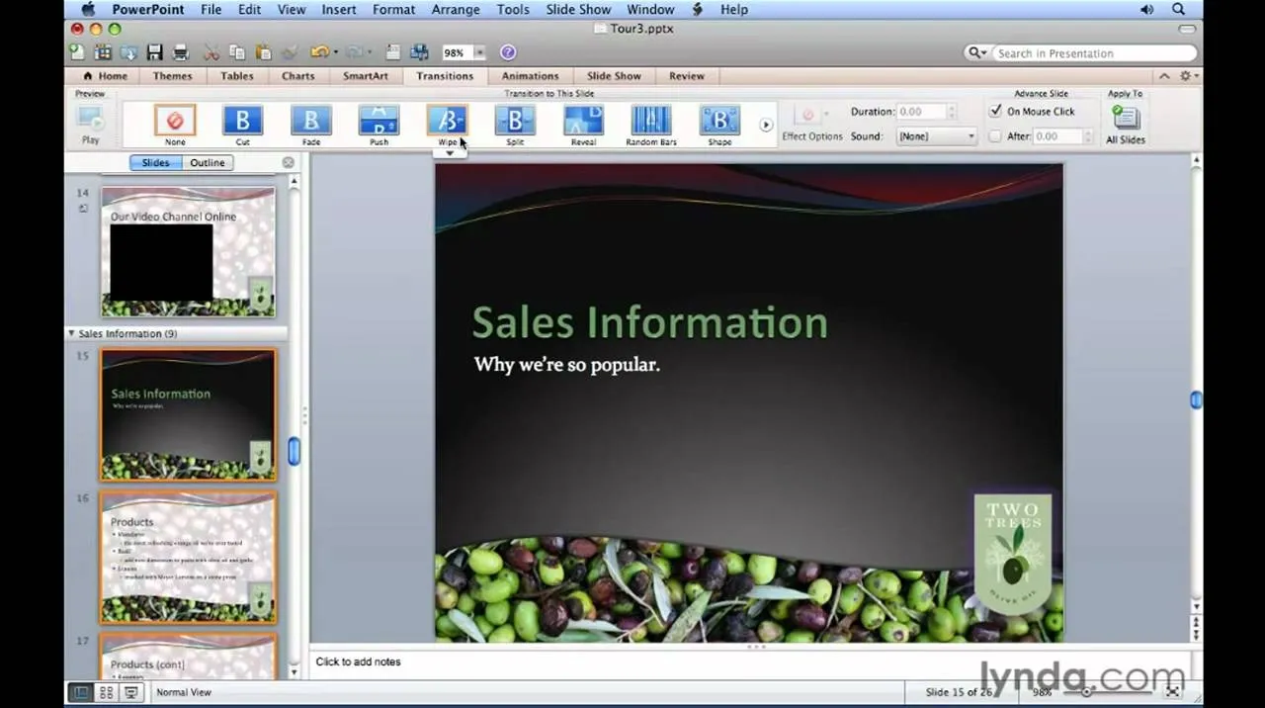Image resolution: width=1265 pixels, height=708 pixels.
Task: Open the Tables ribbon tab
Action: point(237,76)
